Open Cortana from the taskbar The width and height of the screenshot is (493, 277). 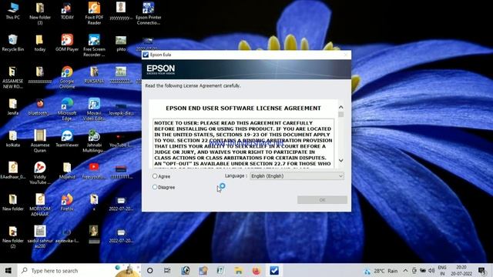click(150, 270)
